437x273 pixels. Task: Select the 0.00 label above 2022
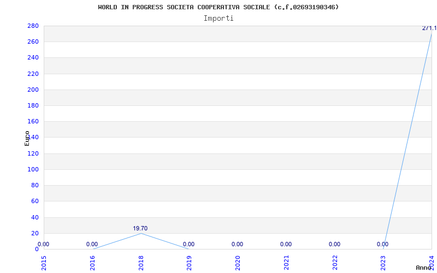334,244
